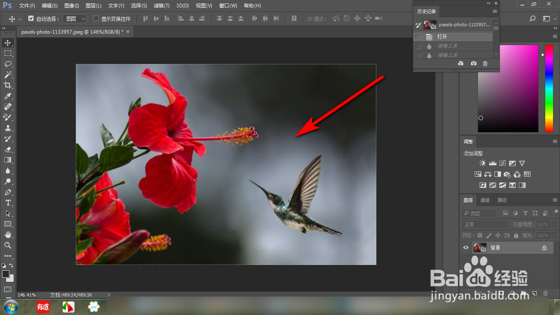Toggle lock all padlock in Layers
Screen dimensions: 560x315
click(x=516, y=235)
